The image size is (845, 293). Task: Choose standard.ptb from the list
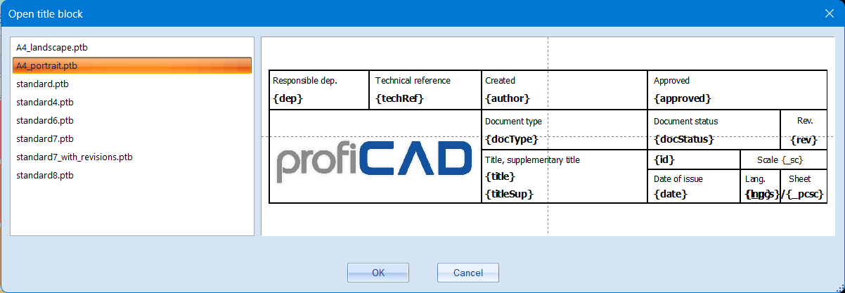[132, 84]
